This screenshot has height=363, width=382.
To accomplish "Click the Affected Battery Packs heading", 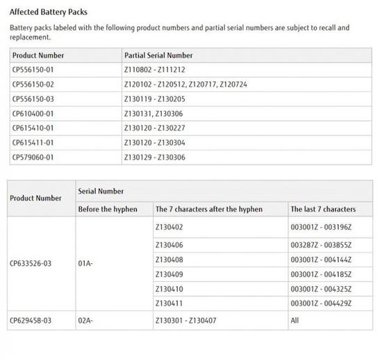I will click(48, 12).
